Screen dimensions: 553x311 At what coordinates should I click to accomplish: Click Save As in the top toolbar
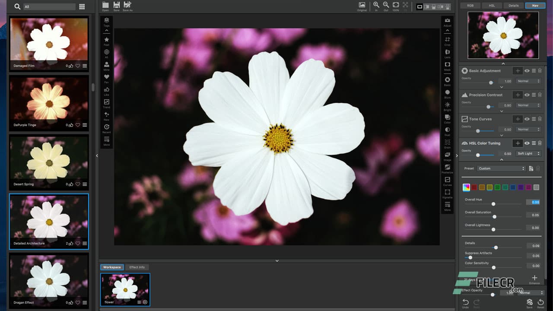tap(127, 5)
